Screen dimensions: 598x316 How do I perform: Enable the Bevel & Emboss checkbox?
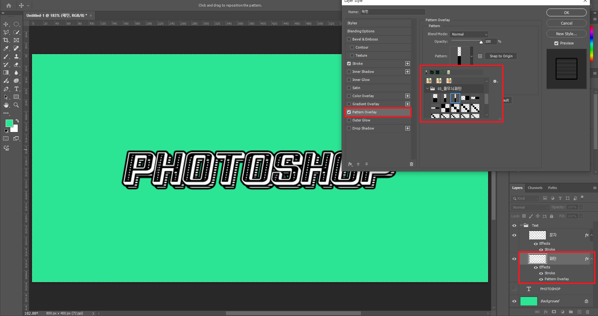[x=349, y=39]
